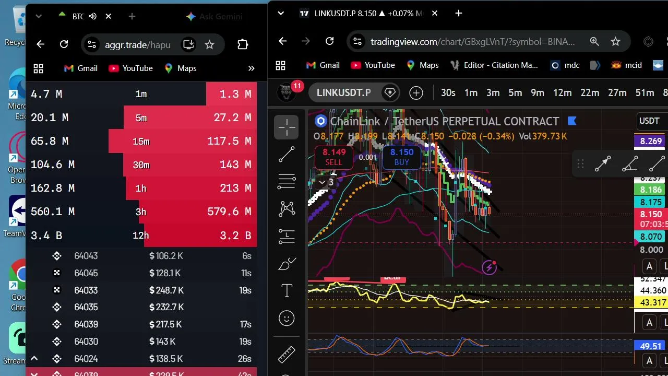Click the BUY 8.150 button
Image resolution: width=668 pixels, height=376 pixels.
402,157
